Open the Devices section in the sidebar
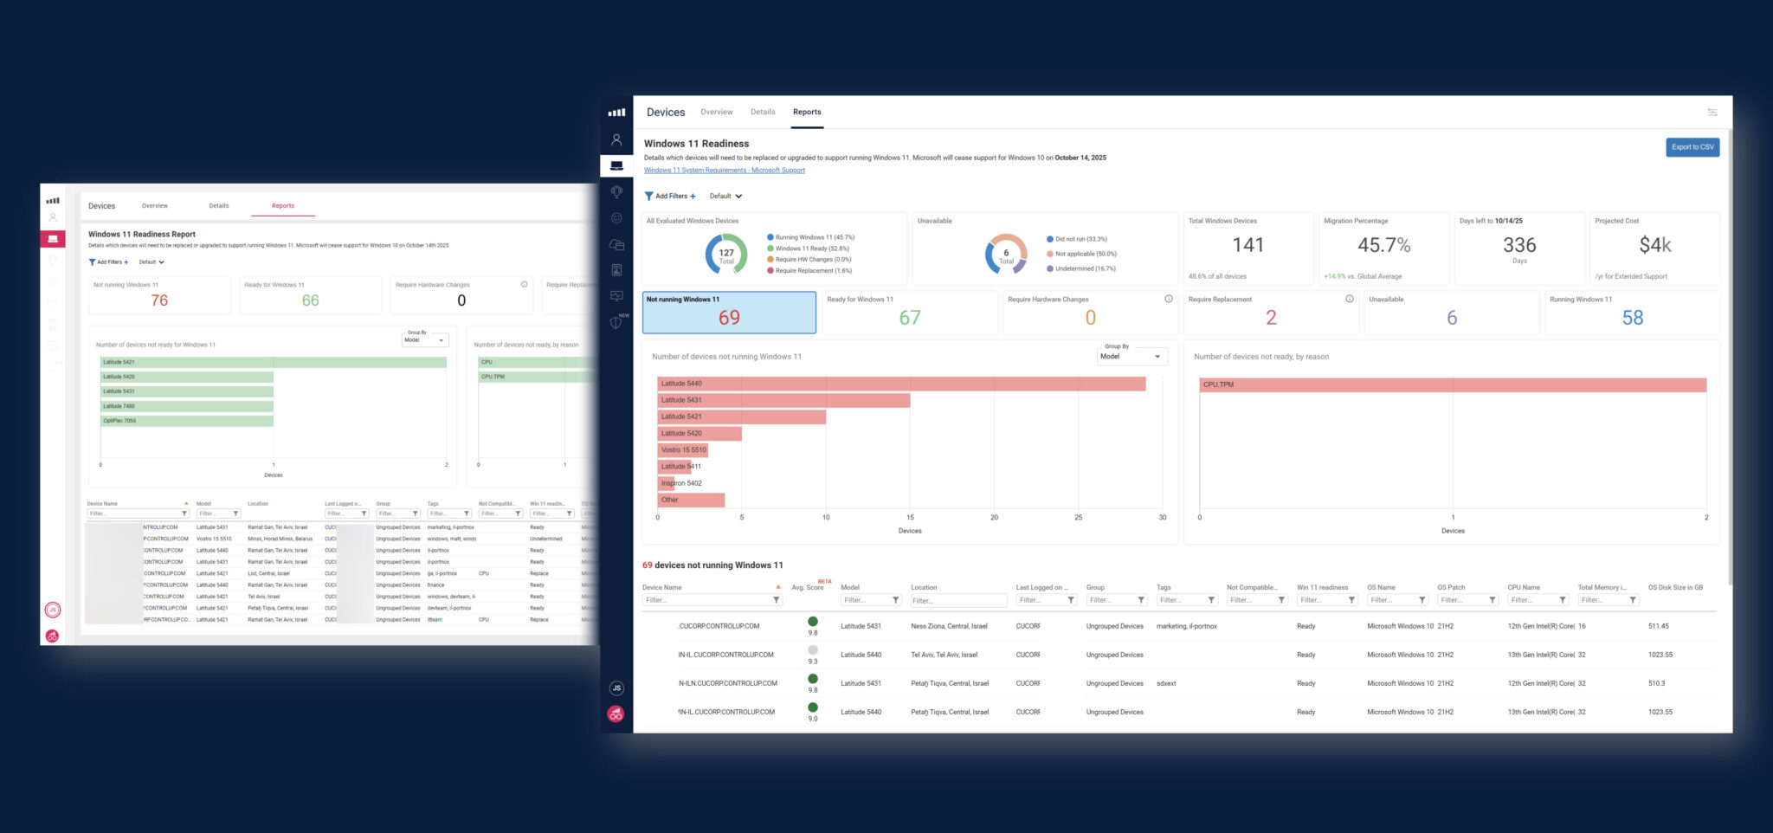Image resolution: width=1773 pixels, height=833 pixels. [616, 165]
